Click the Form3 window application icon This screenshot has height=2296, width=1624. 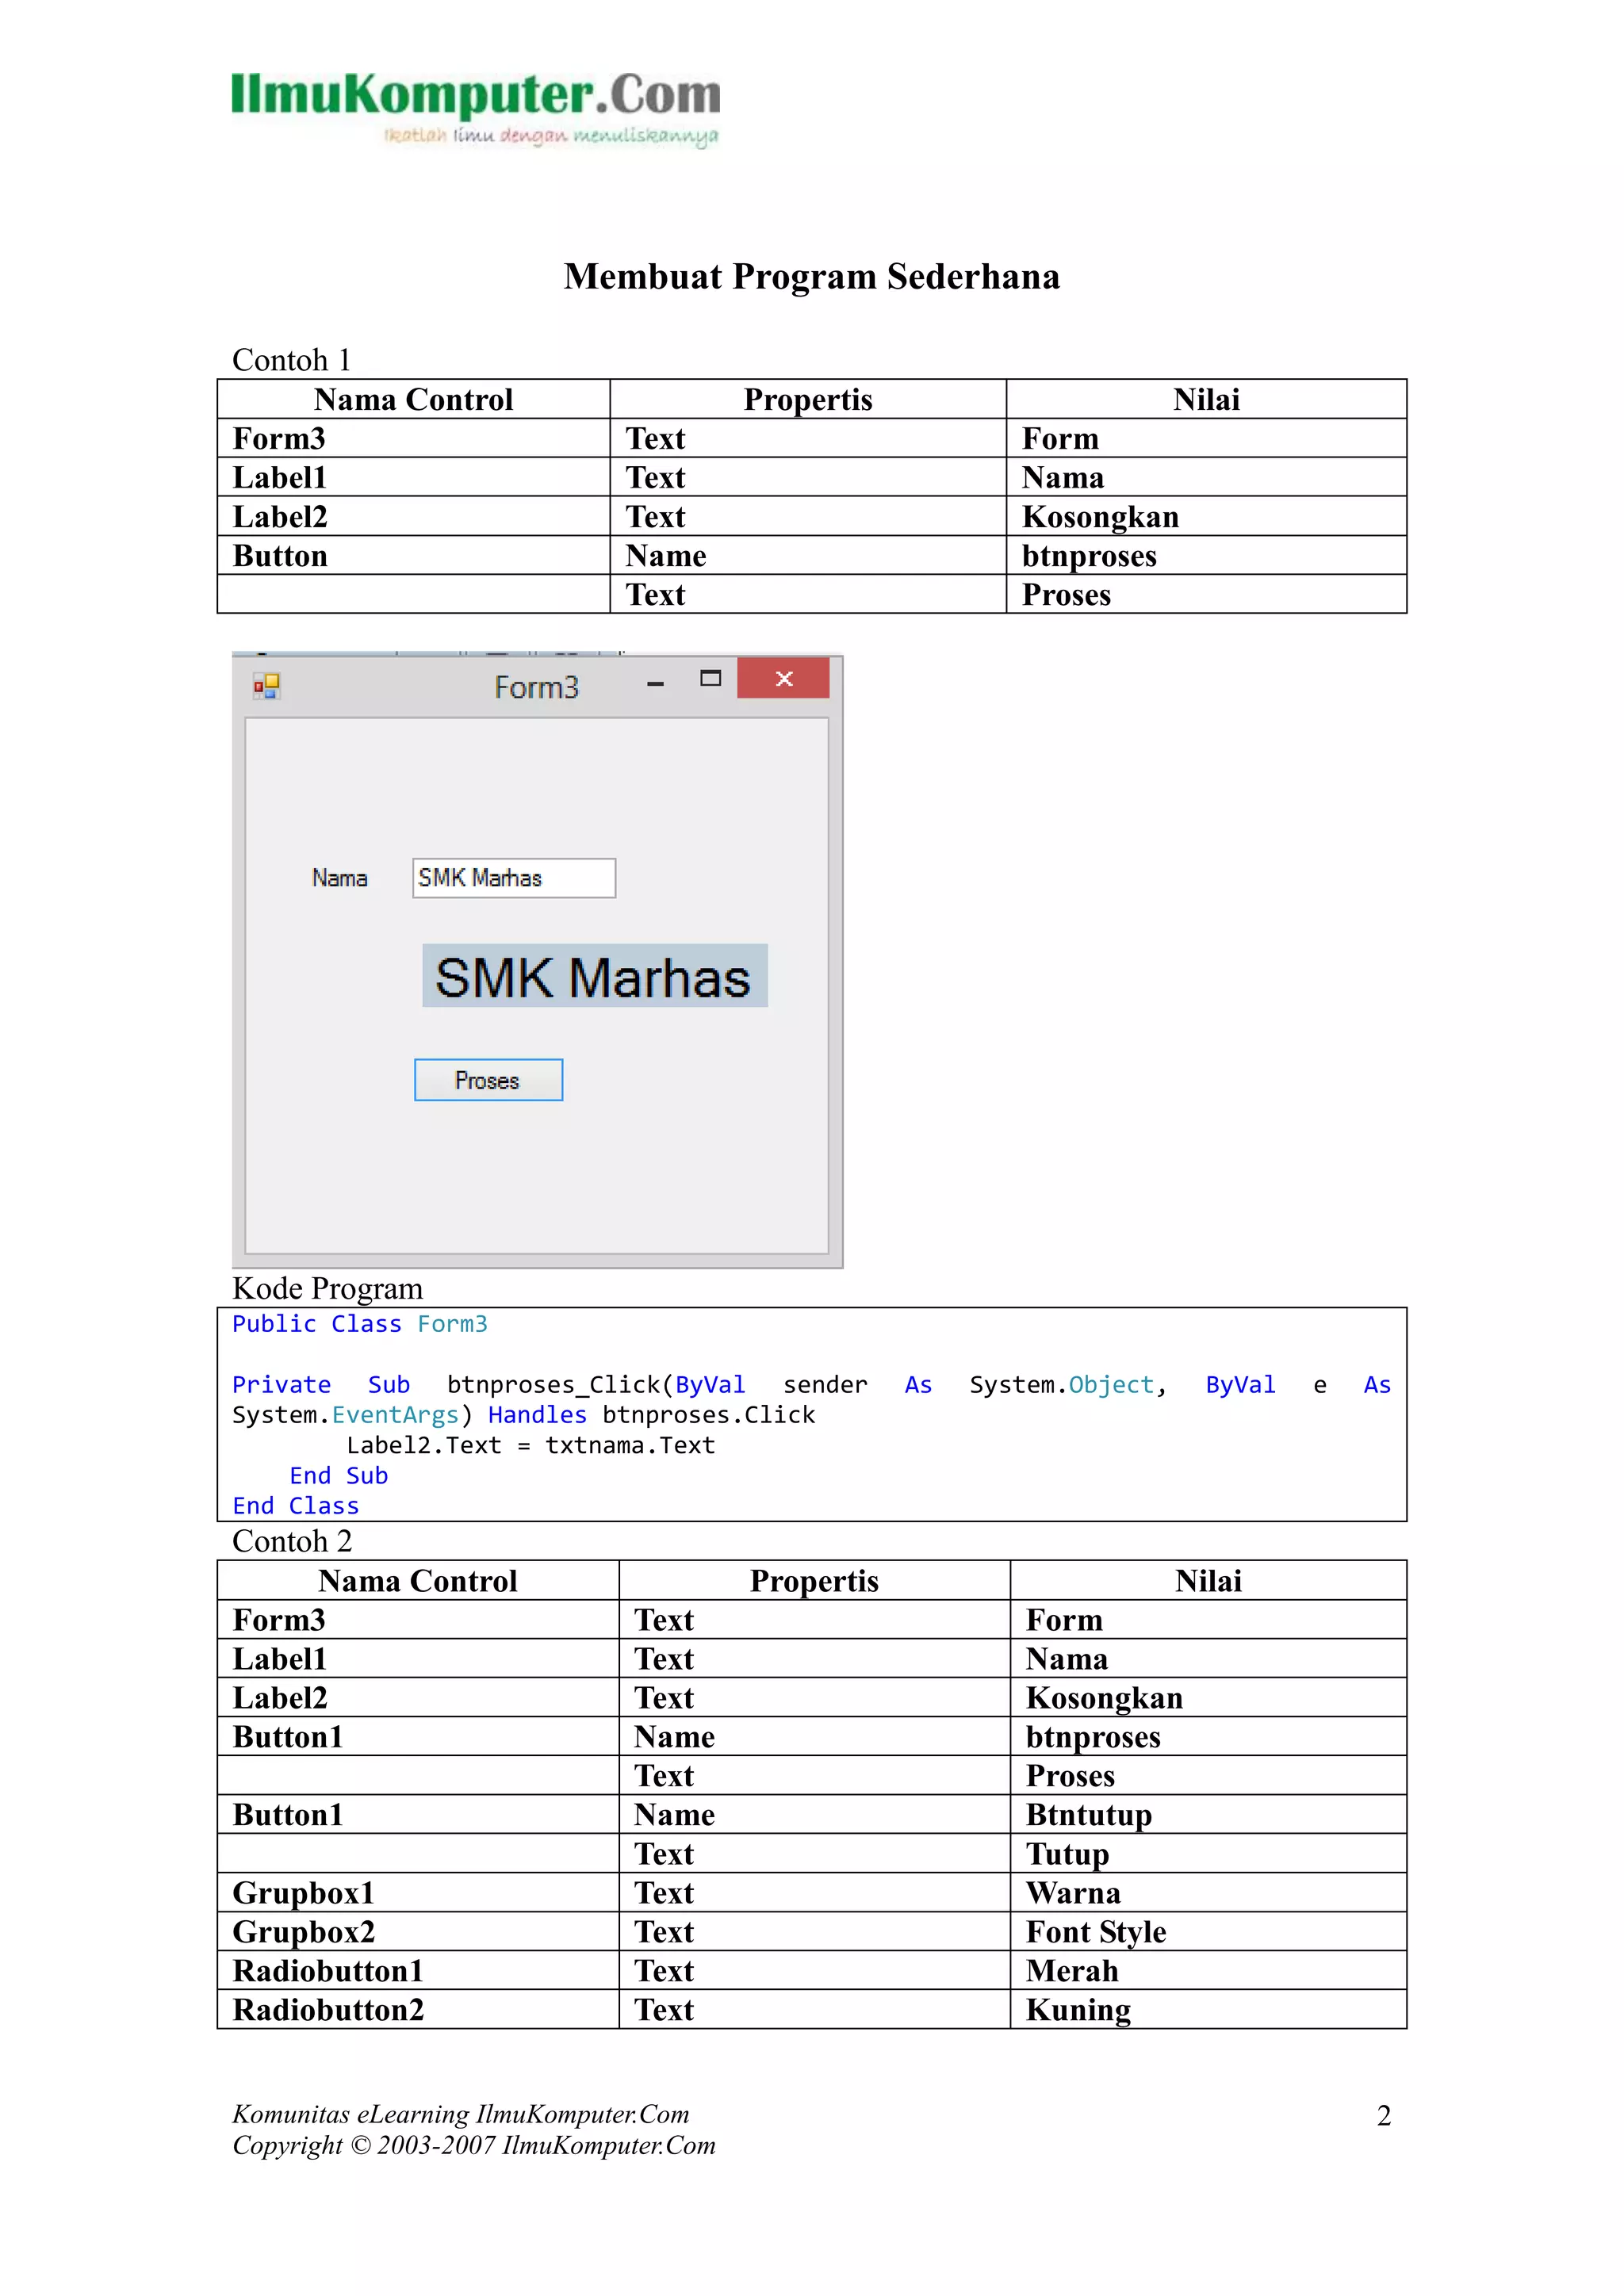coord(266,686)
